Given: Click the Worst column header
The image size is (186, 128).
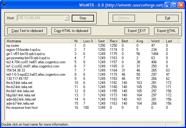Looking at the screenshot, I should 157,41.
